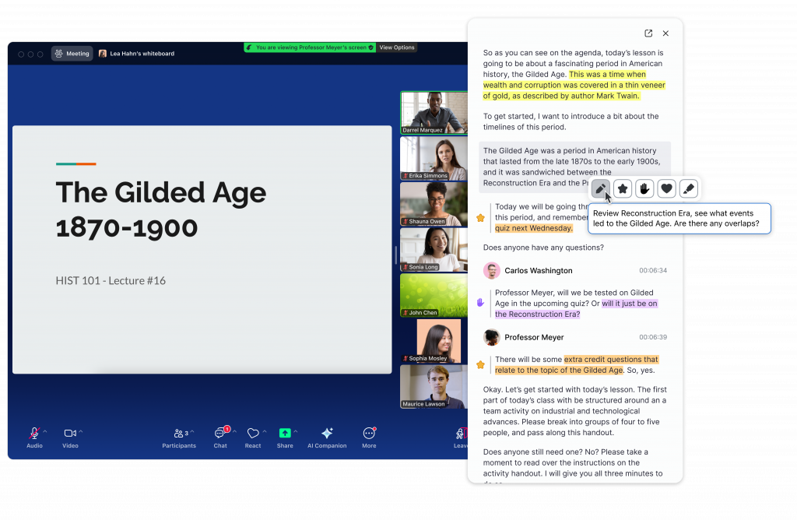
Task: Toggle the camera with the Video button
Action: coord(70,434)
